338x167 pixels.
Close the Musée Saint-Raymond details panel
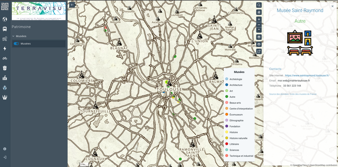coord(333,6)
